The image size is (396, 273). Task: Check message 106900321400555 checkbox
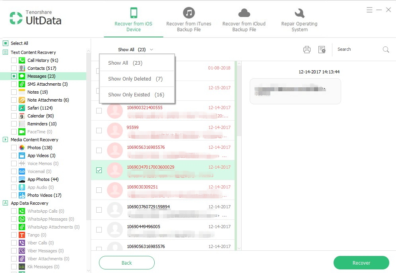99,111
